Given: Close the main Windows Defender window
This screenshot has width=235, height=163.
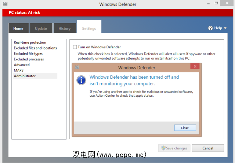Looking at the screenshot, I should [227, 3].
